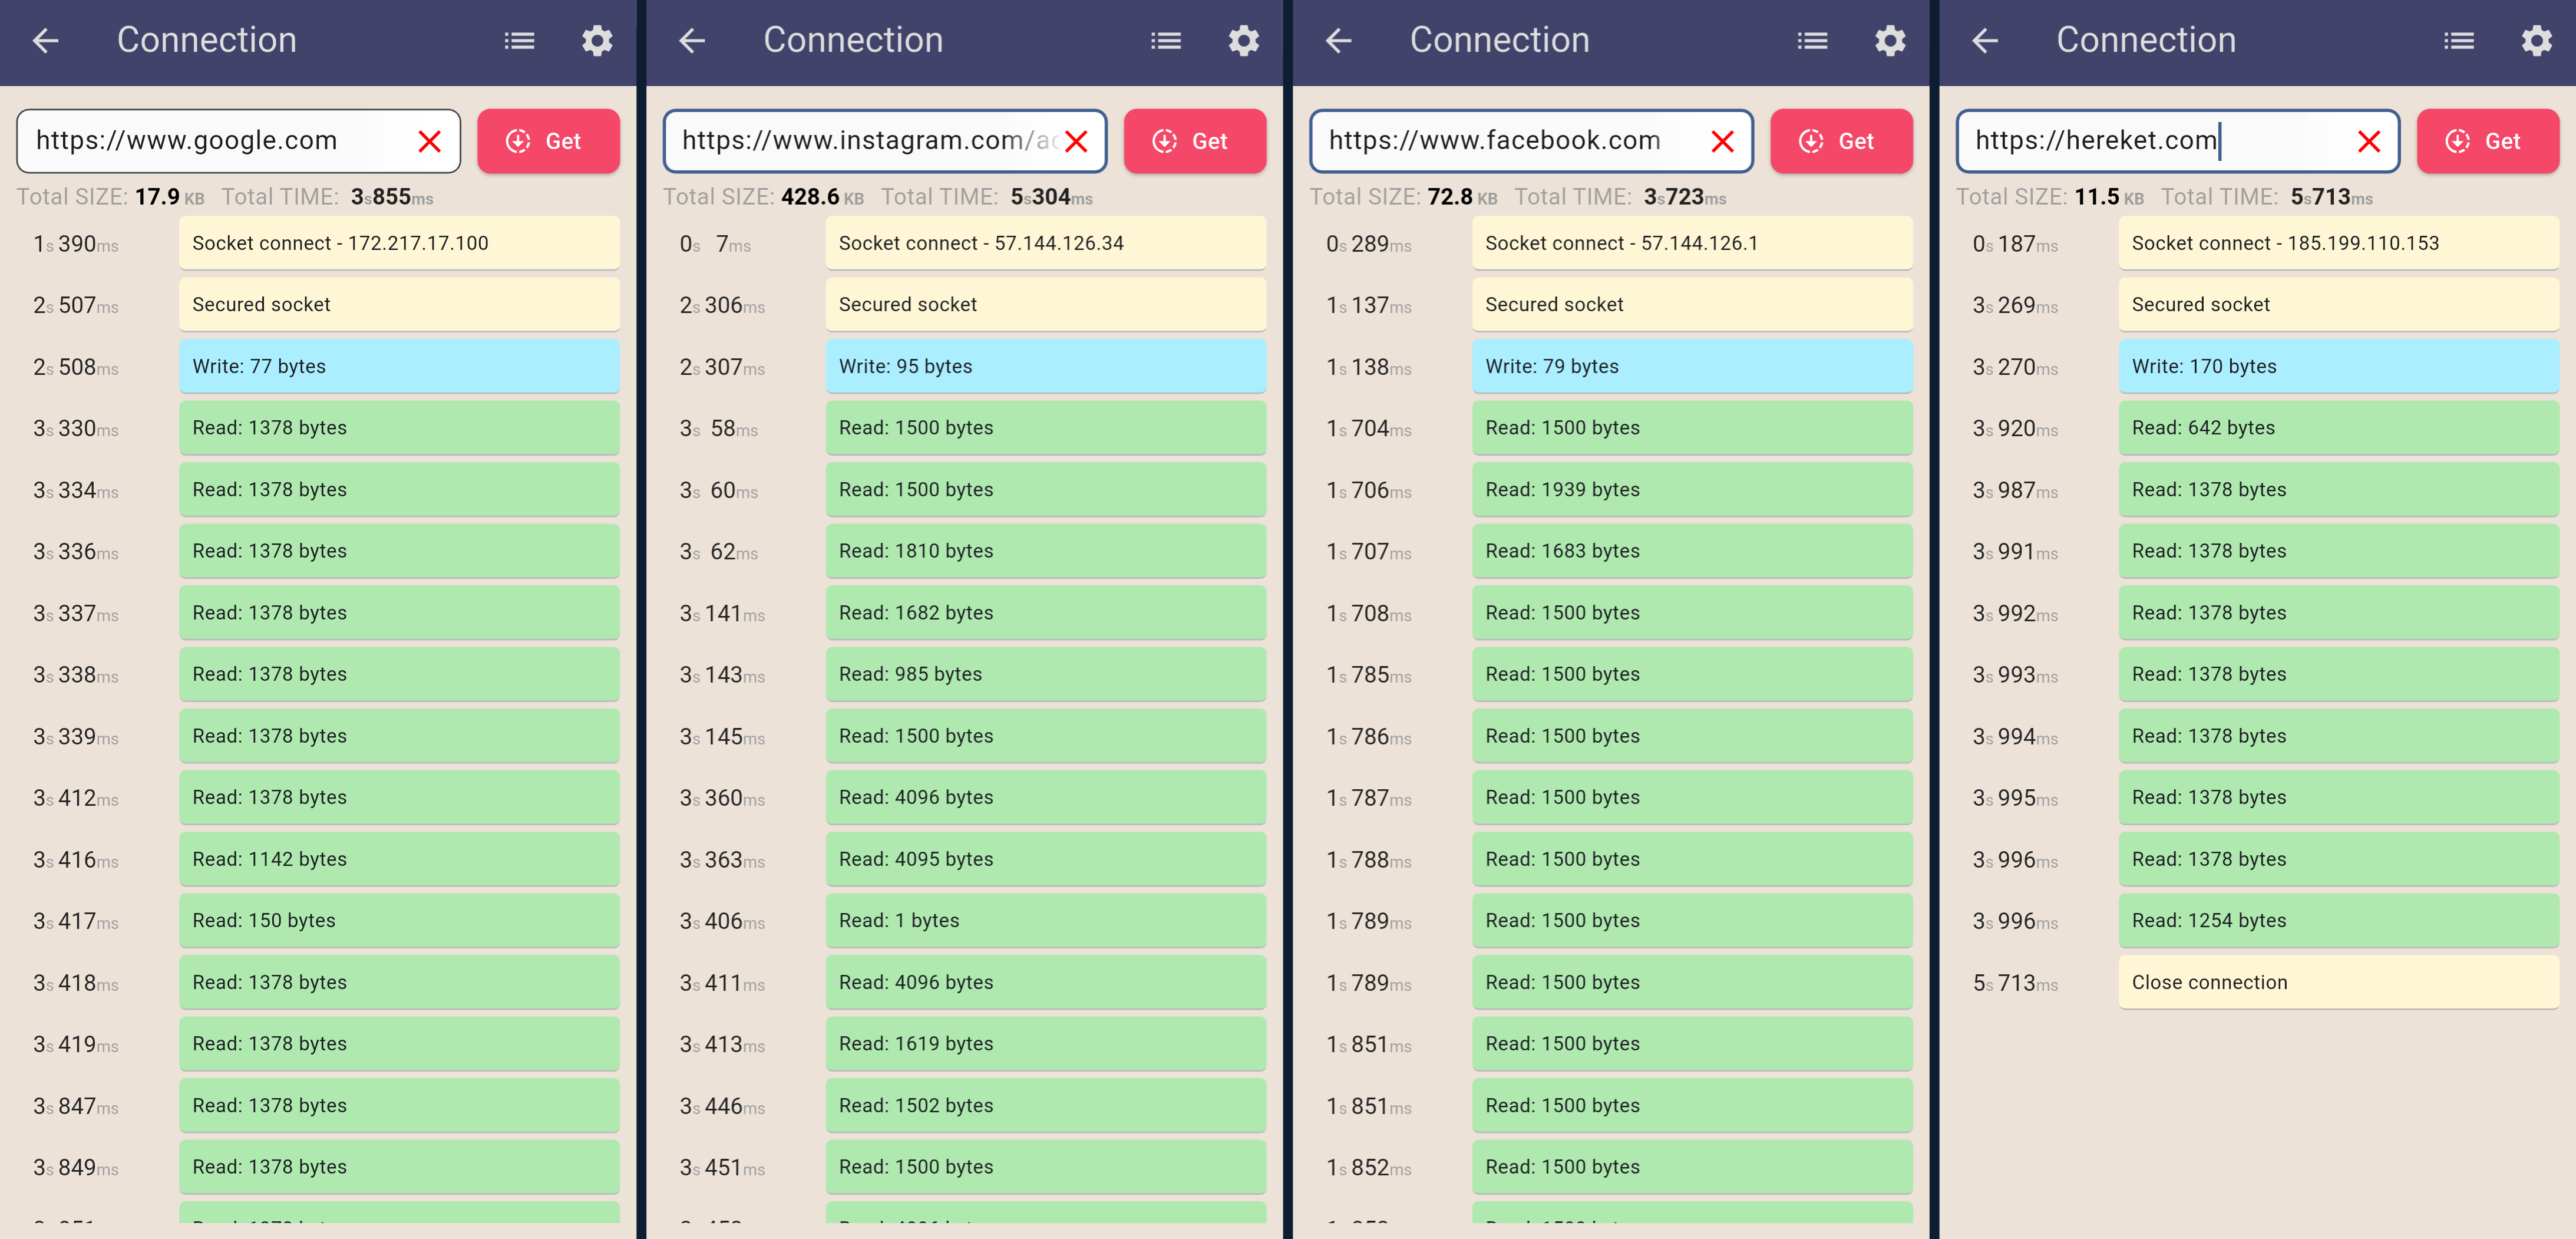2576x1239 pixels.
Task: Select 'Read: 1500 bytes' row at 1s 852ms
Action: point(1692,1167)
